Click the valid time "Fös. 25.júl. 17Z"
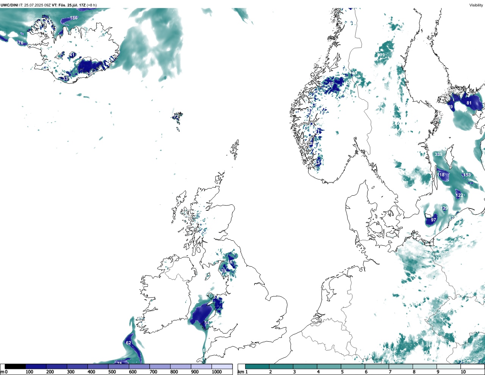Screen dimensions: 485x375 tap(71, 5)
